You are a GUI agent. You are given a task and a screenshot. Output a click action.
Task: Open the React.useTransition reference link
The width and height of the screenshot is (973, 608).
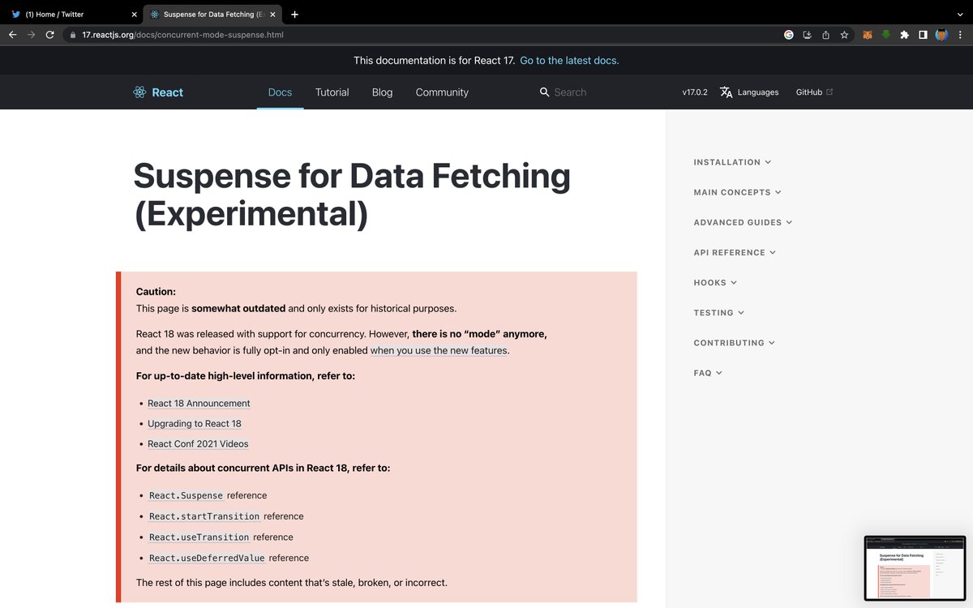click(199, 537)
